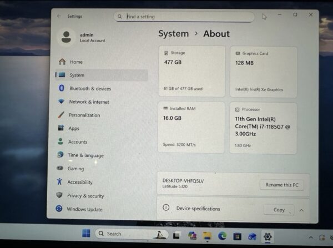The width and height of the screenshot is (333, 248).
Task: Click the Bluetooth icon in sidebar
Action: click(62, 88)
